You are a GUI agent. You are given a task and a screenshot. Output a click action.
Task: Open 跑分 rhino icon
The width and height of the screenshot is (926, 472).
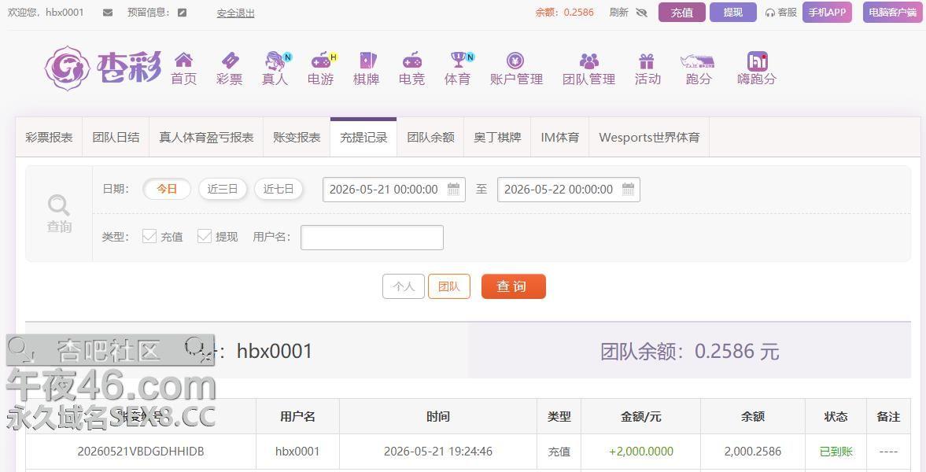698,61
